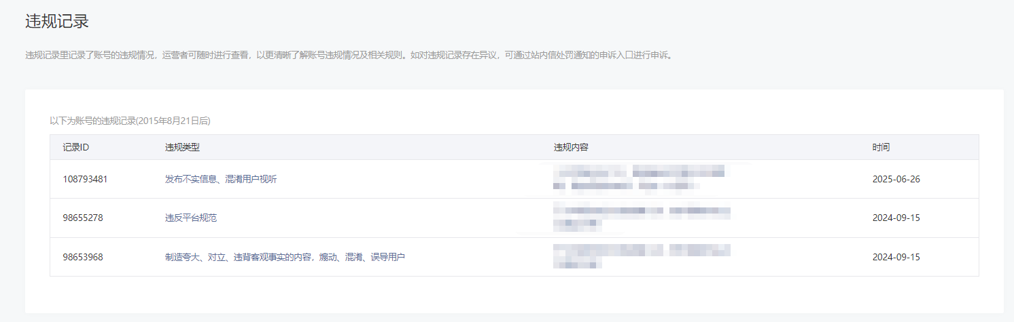
Task: Select record ID 98653968
Action: (83, 257)
